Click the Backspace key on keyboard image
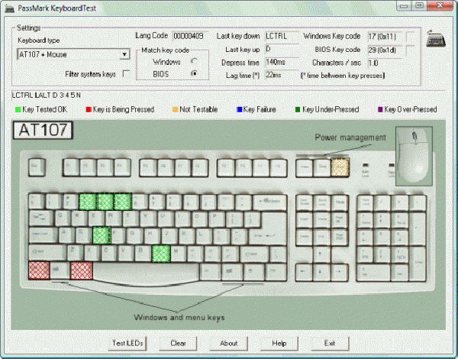This screenshot has height=359, width=458. (x=269, y=202)
